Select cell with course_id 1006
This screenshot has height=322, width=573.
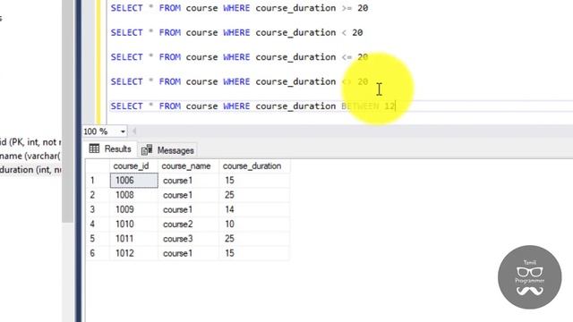(x=133, y=181)
